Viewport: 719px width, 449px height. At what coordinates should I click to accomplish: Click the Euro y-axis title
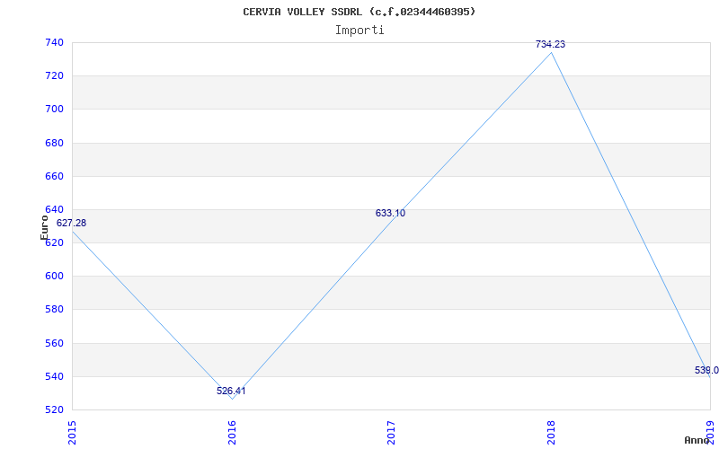coord(45,226)
